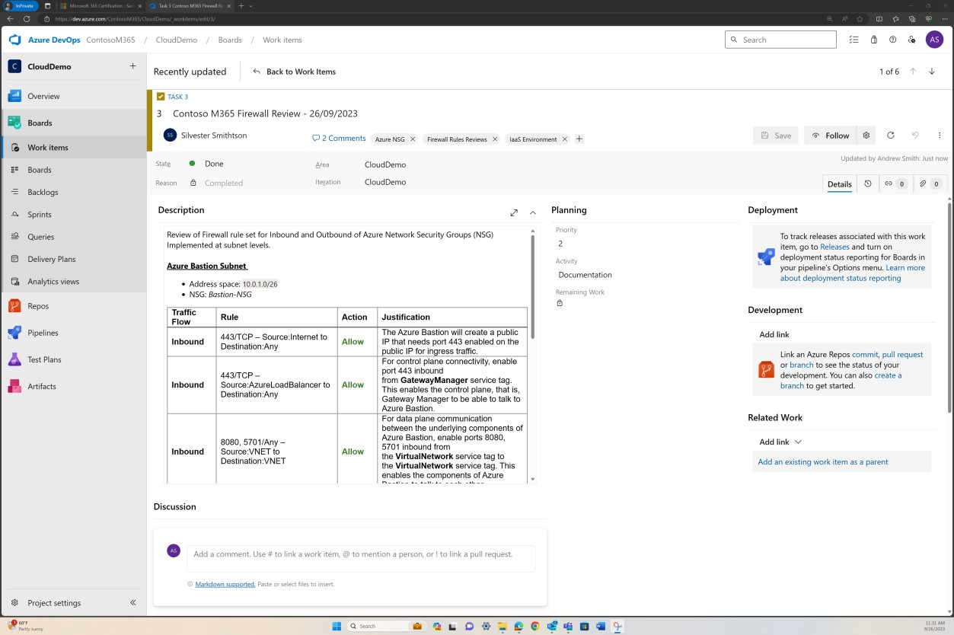Open the Marketplace bag icon
This screenshot has height=635, width=954.
873,40
